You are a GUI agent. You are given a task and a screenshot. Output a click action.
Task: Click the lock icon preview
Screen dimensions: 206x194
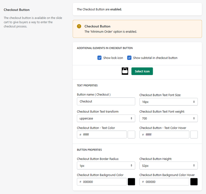125,71
